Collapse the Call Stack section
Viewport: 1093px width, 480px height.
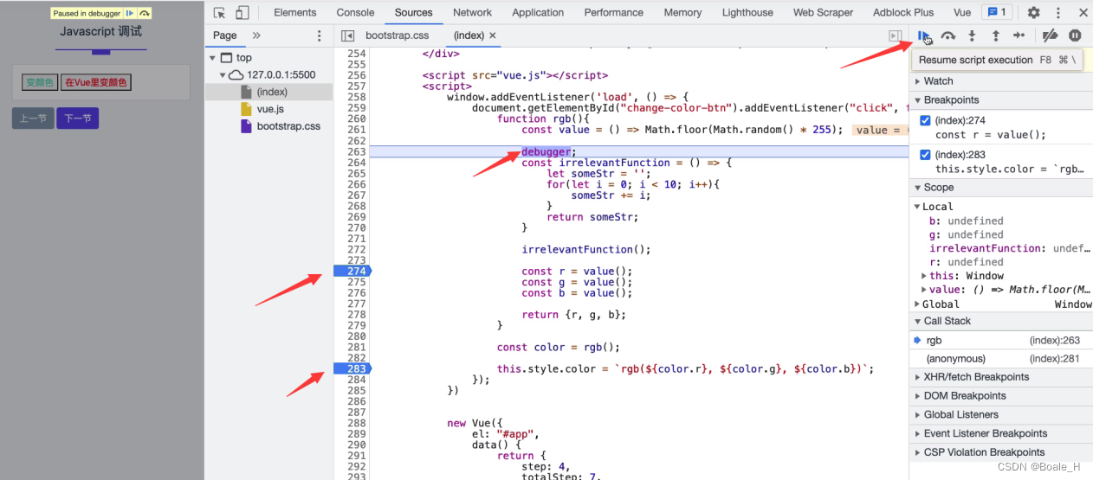[1000, 321]
